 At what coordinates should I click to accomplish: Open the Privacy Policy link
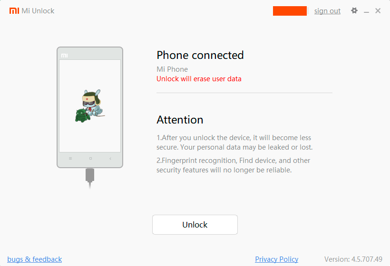277,259
